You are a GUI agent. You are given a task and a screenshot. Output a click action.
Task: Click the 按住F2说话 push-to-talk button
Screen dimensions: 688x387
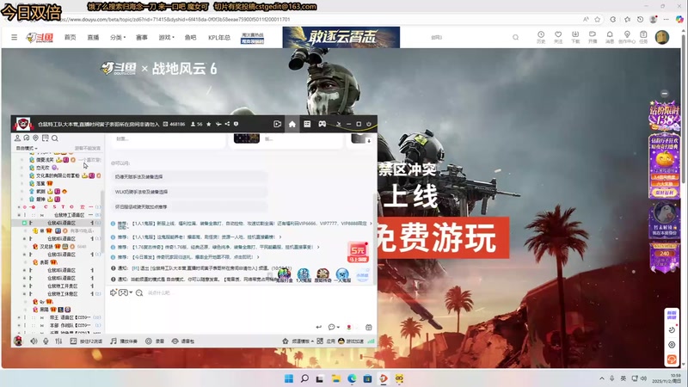[87, 341]
